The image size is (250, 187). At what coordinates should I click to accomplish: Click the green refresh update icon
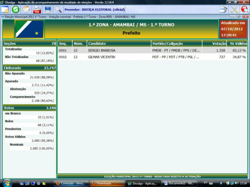(15, 9)
